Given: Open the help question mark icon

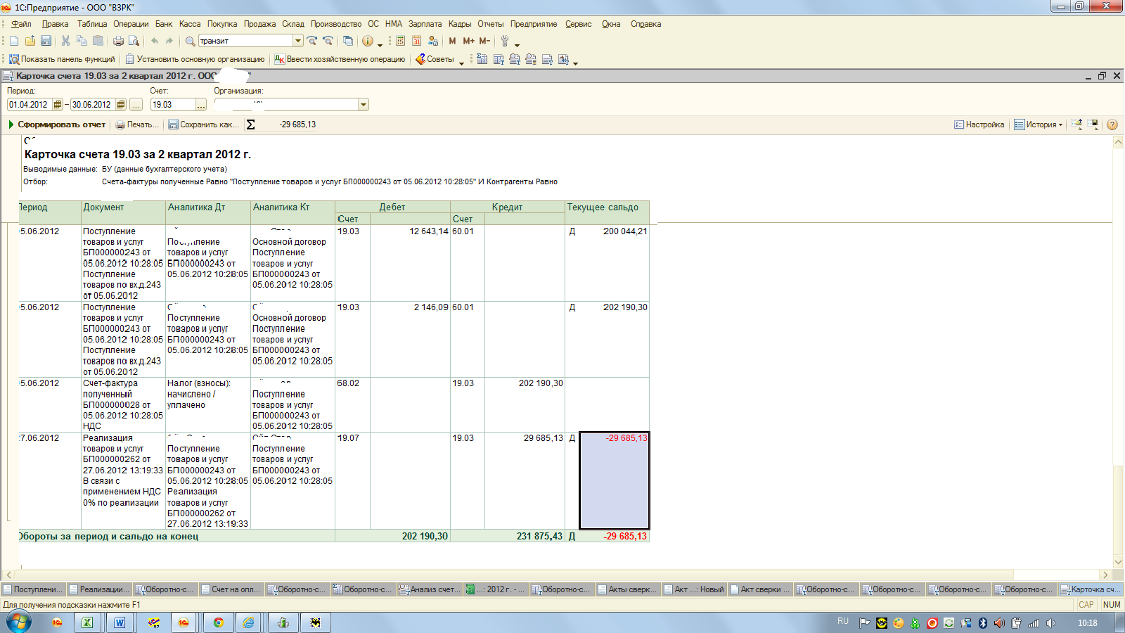Looking at the screenshot, I should (1112, 124).
